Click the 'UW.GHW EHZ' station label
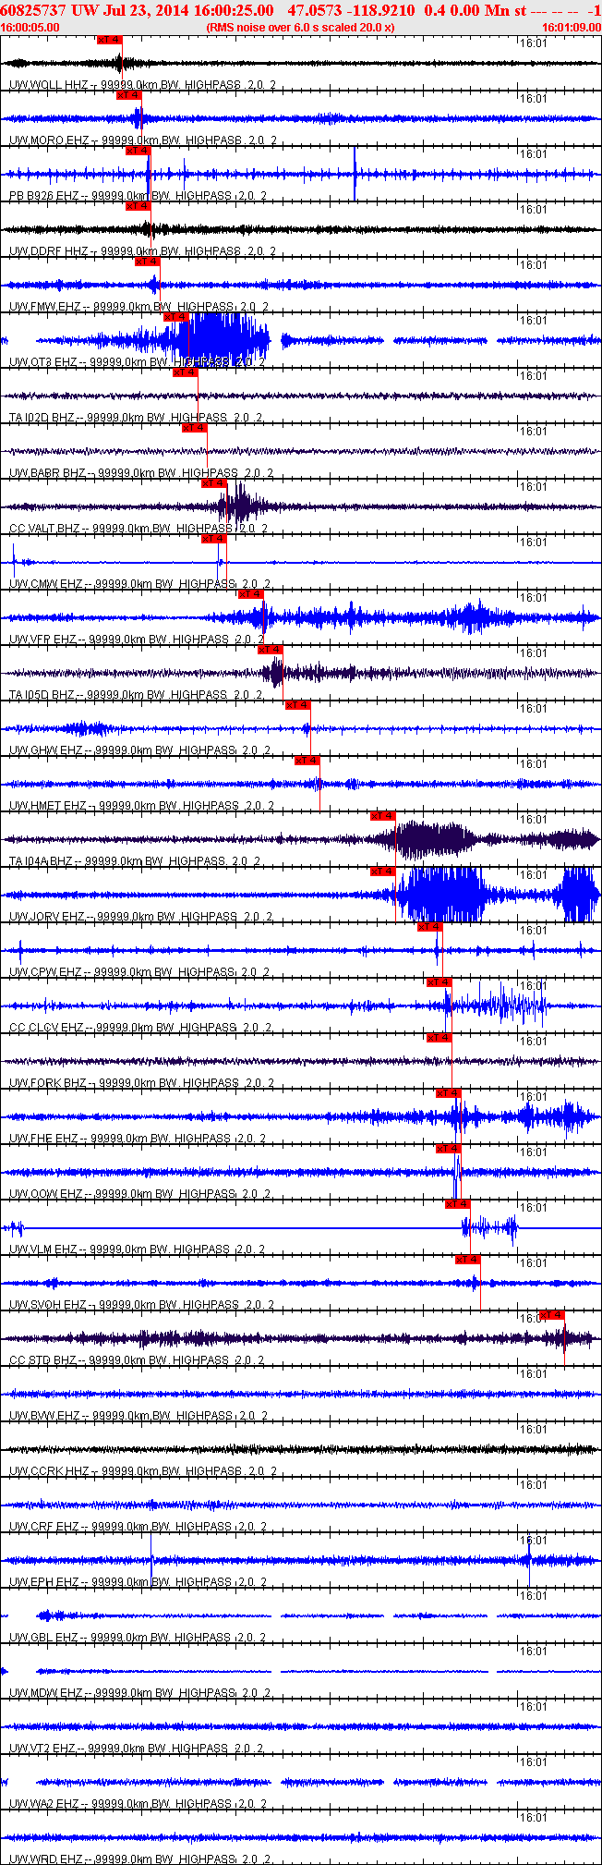 [x=46, y=750]
